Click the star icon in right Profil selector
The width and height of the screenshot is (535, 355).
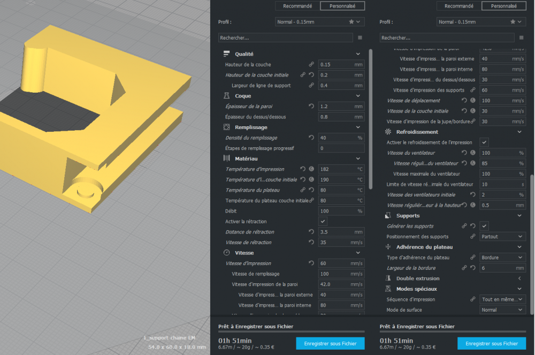[x=513, y=22]
